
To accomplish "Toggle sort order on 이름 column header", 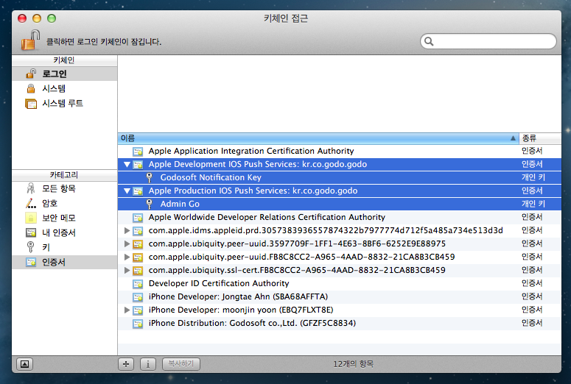I will 318,138.
